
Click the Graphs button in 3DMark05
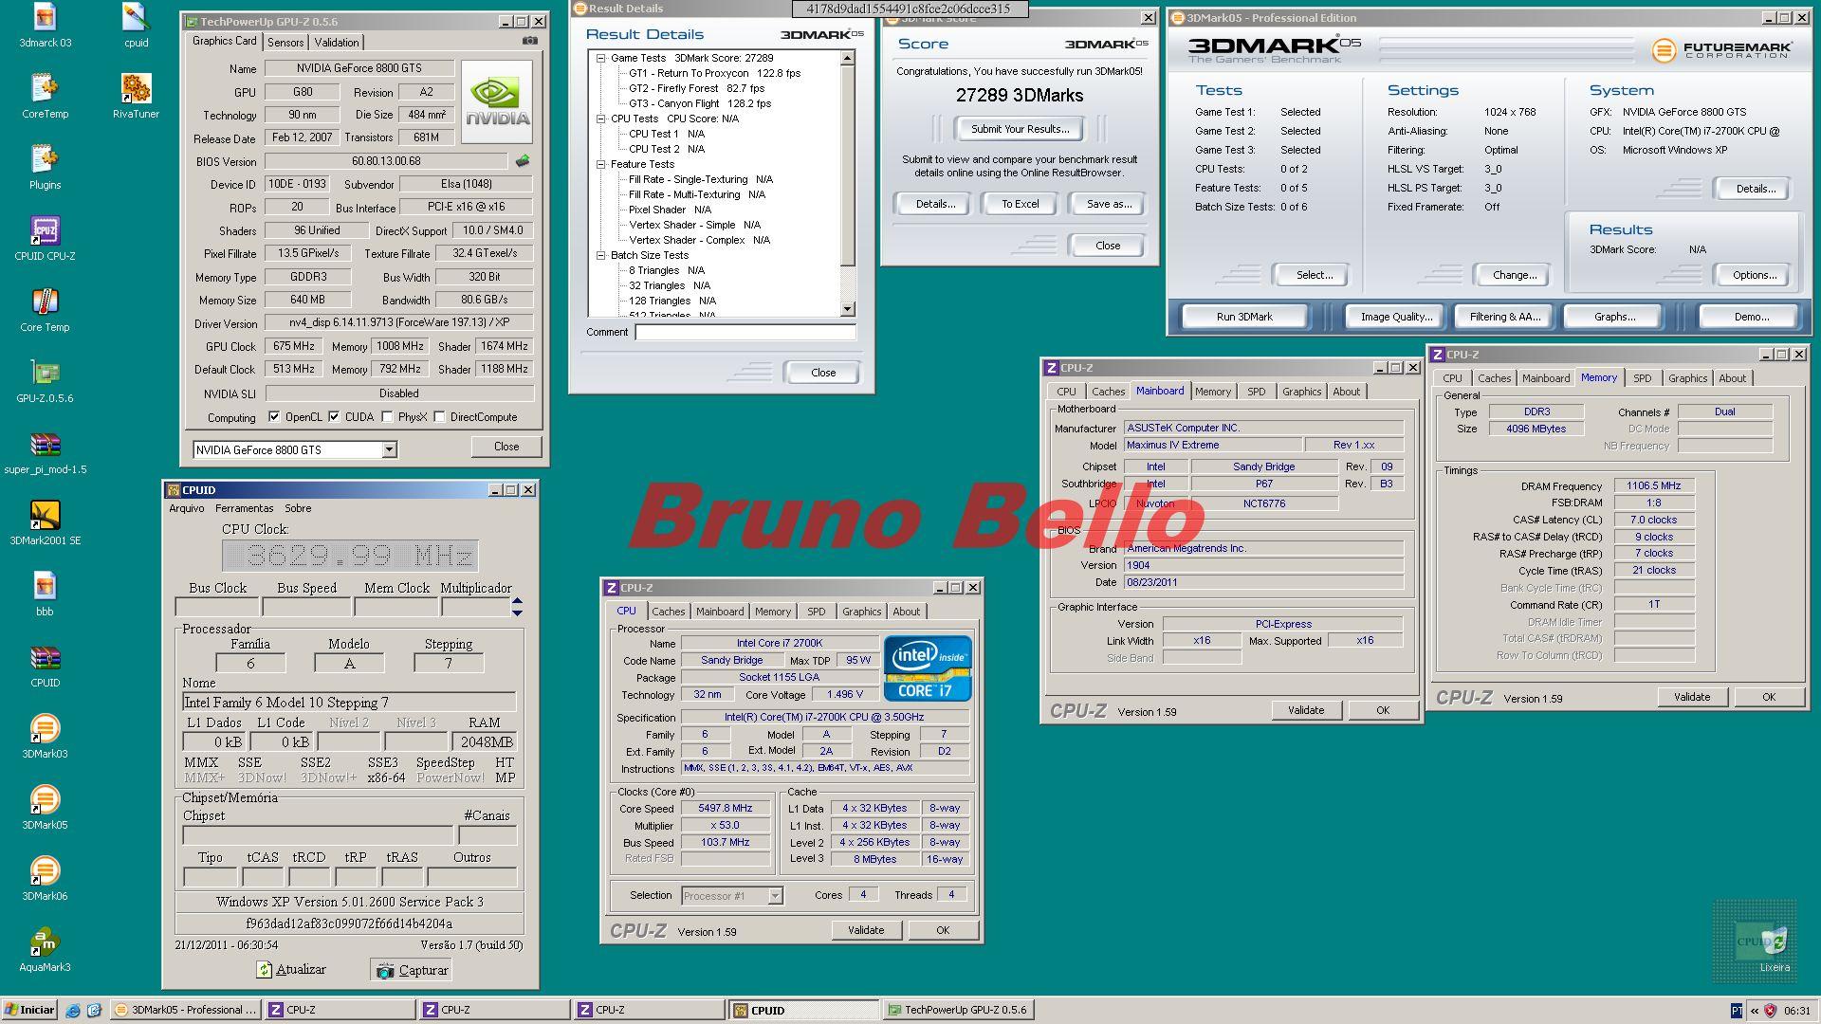click(x=1614, y=317)
